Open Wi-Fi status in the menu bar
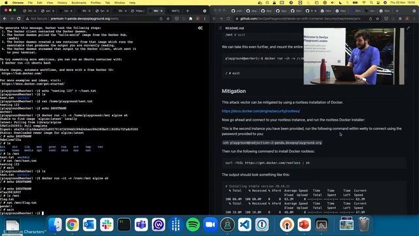 tap(364, 3)
